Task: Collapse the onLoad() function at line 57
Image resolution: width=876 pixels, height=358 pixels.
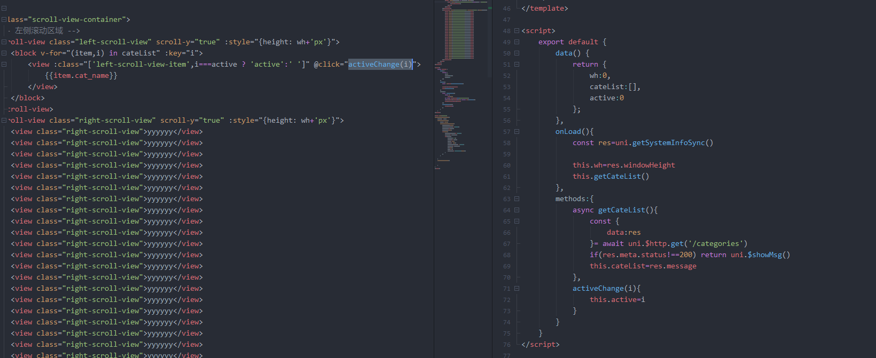Action: pyautogui.click(x=517, y=132)
